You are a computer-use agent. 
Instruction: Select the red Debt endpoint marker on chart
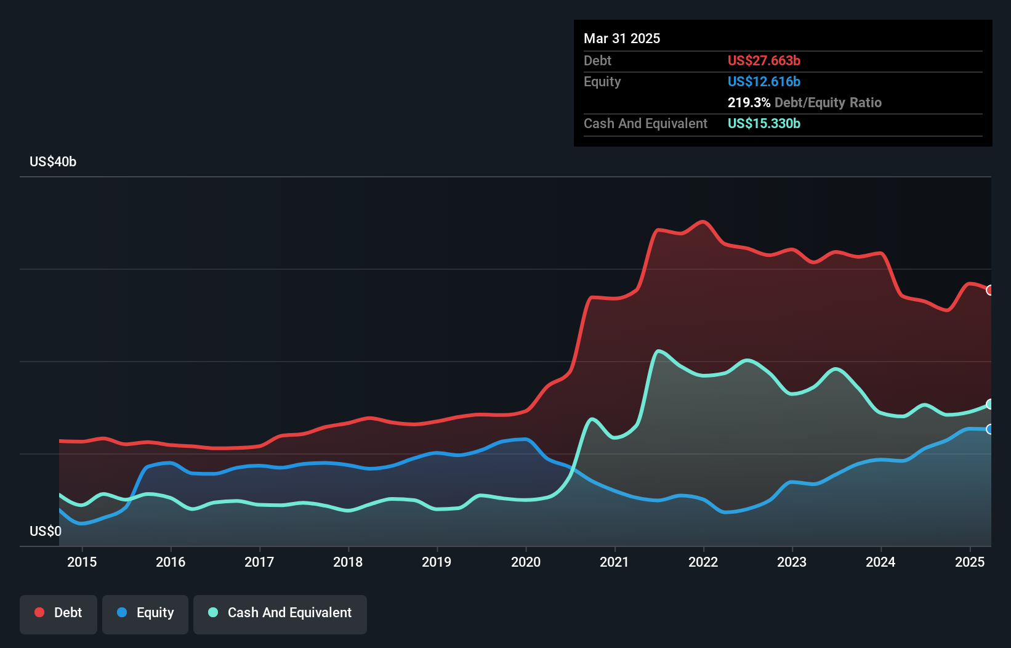point(990,290)
